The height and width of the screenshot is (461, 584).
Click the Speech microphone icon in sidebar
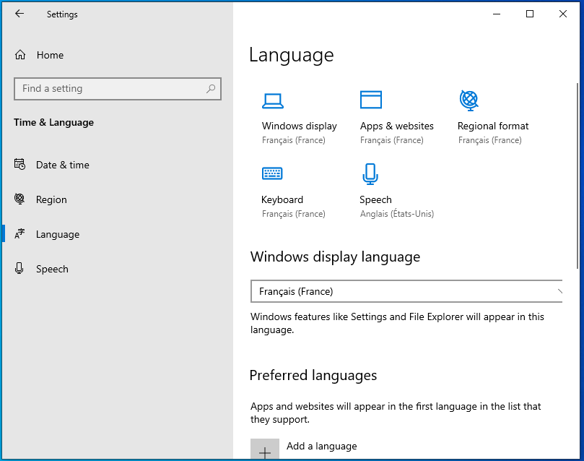[x=19, y=268]
